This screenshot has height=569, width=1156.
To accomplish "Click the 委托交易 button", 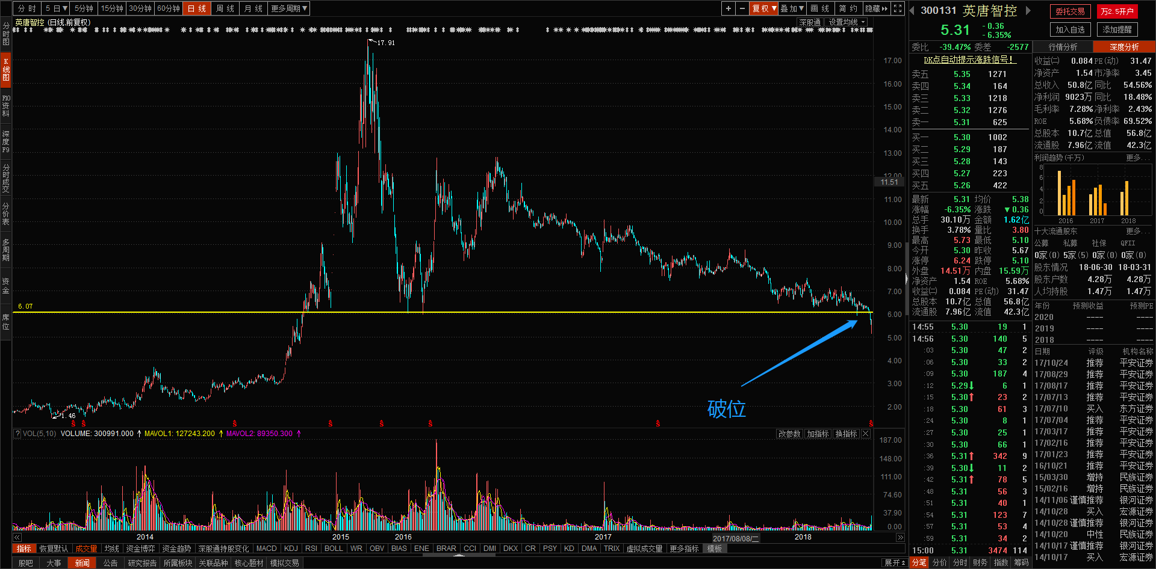I will point(1071,11).
